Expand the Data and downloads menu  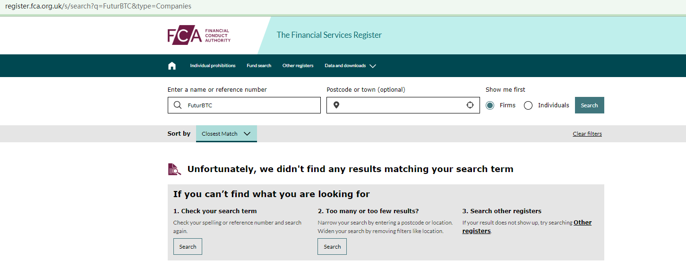350,66
